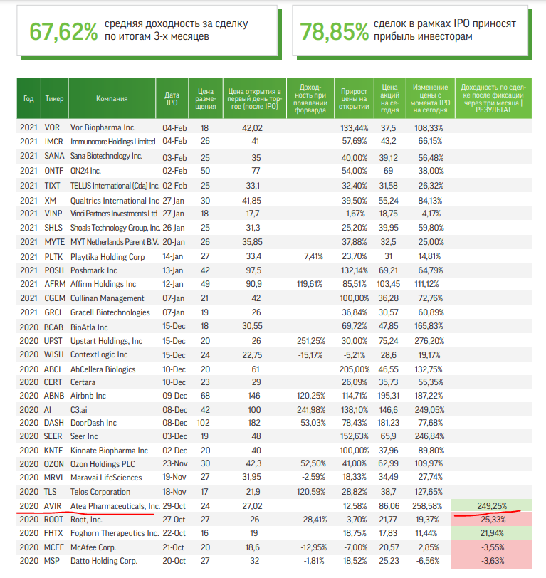Image resolution: width=546 pixels, height=578 pixels.
Task: Click the 7,41% forward return for PLTK
Action: 313,256
